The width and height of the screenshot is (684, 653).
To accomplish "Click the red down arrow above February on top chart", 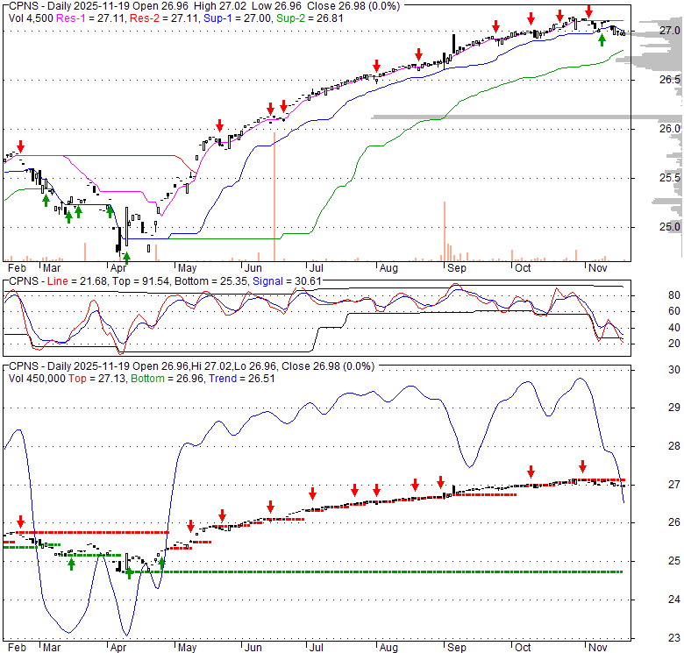I will pyautogui.click(x=21, y=146).
